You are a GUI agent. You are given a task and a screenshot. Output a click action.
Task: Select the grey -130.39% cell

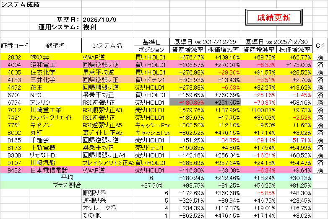(x=187, y=103)
